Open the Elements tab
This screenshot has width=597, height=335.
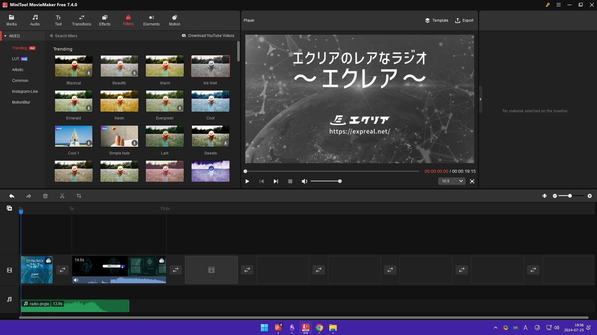coord(151,20)
